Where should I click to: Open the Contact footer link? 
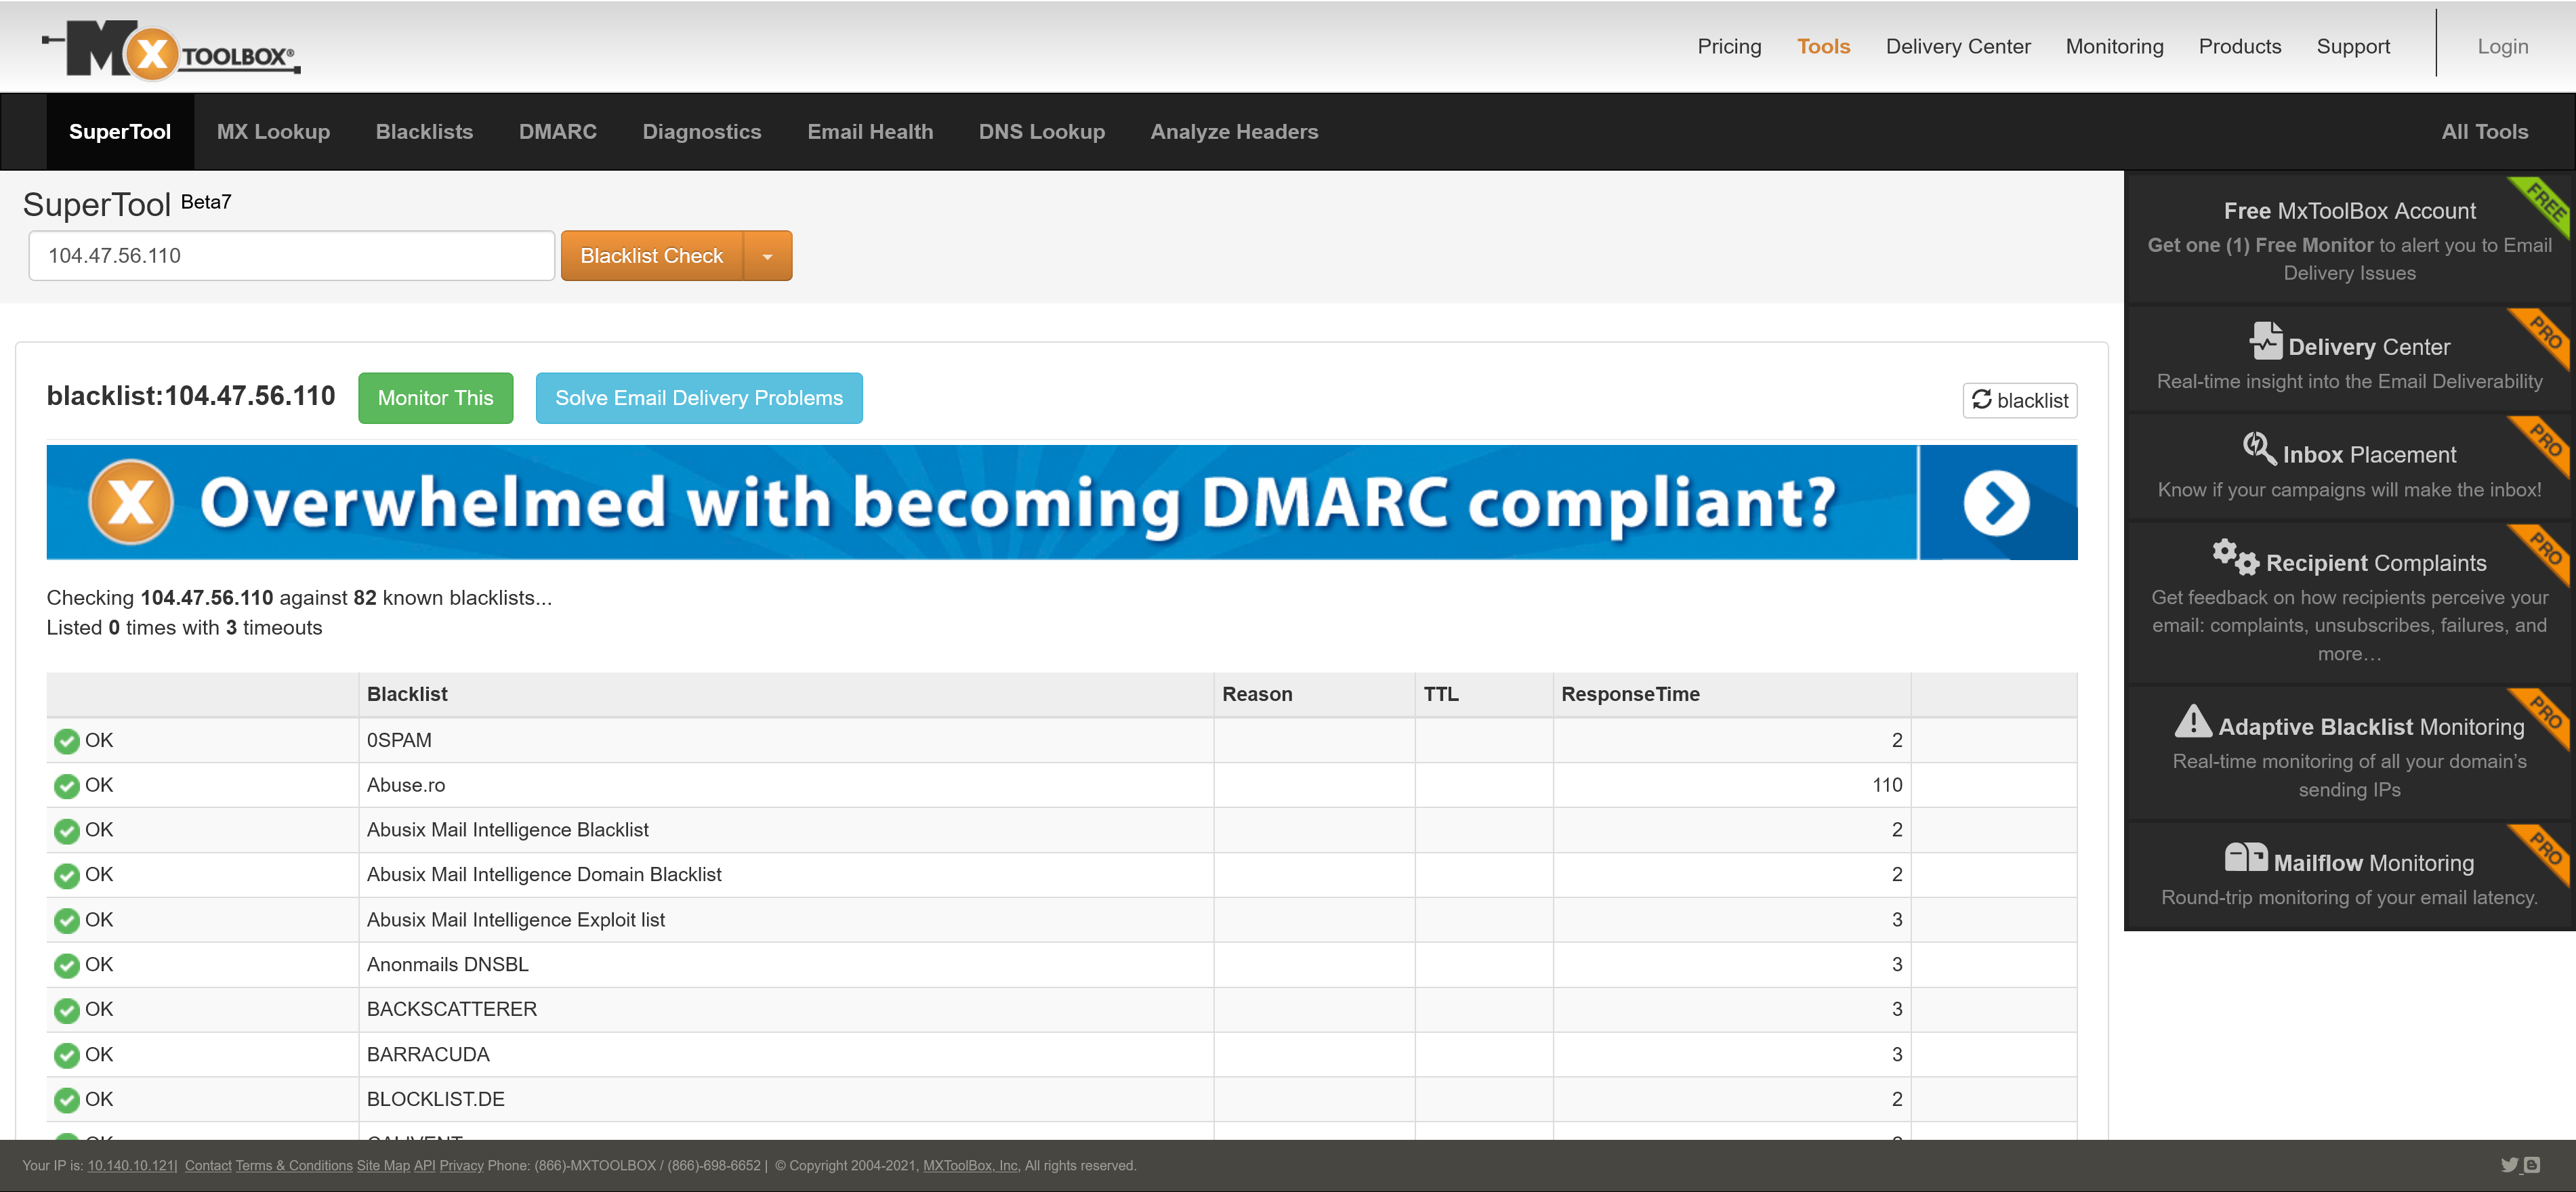(x=208, y=1166)
